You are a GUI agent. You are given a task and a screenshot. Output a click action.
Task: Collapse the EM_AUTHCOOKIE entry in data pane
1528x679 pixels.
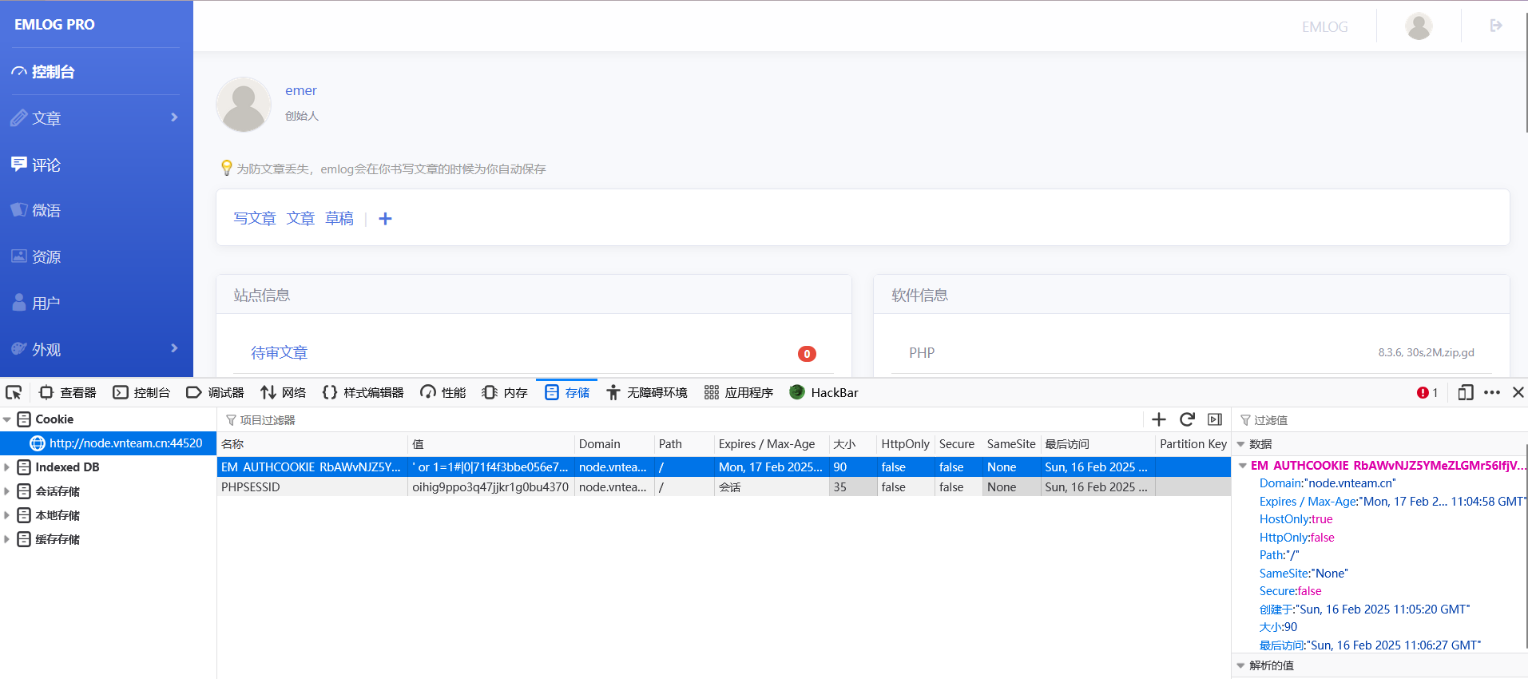[x=1243, y=466]
